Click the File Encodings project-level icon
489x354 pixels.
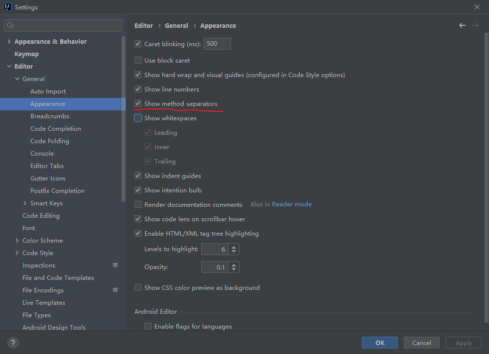tap(116, 290)
